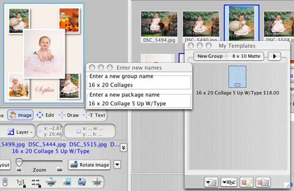Open the 8 x 10 Matte tab

click(246, 56)
